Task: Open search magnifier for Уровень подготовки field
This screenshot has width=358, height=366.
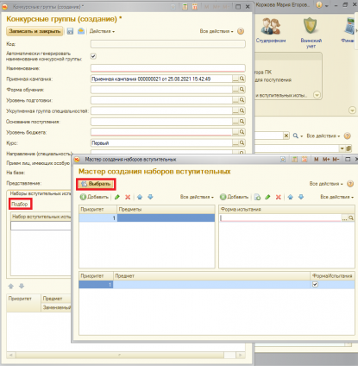Action: coord(242,100)
